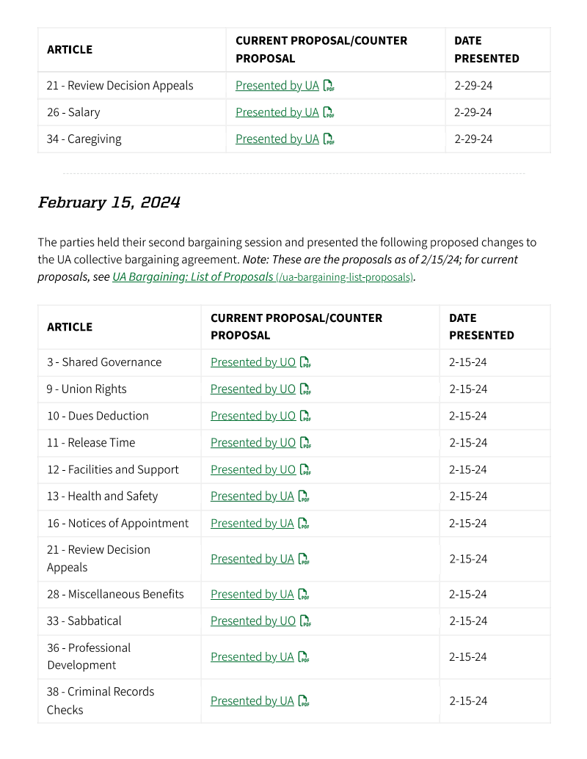Open Presented by UO link for Facilities and Support
Screen dimensions: 587x759
[x=252, y=469]
